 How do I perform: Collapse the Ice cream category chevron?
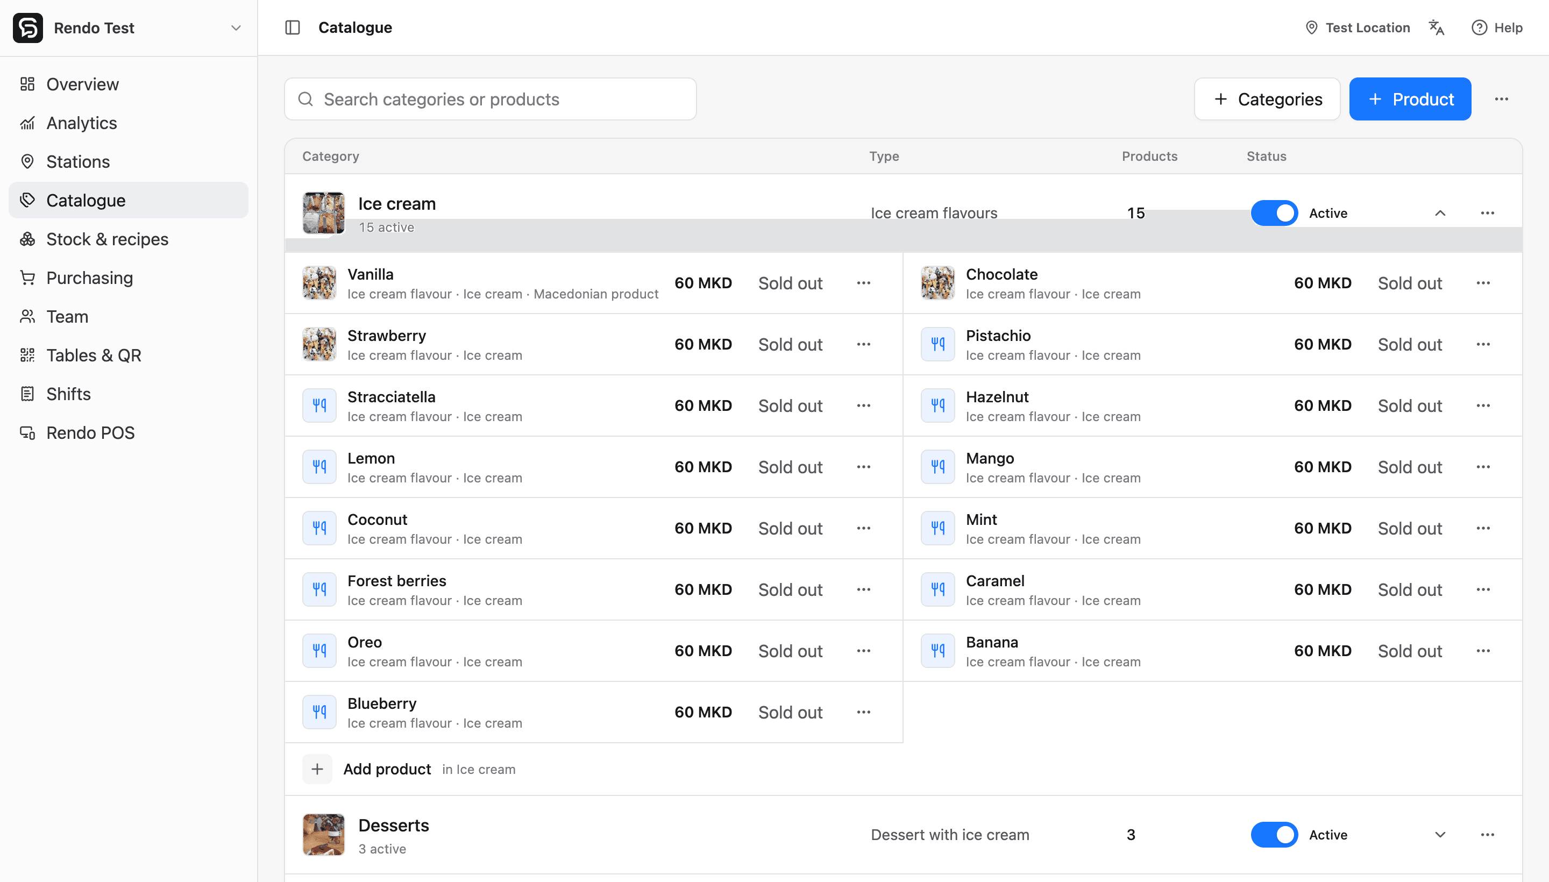pos(1440,213)
